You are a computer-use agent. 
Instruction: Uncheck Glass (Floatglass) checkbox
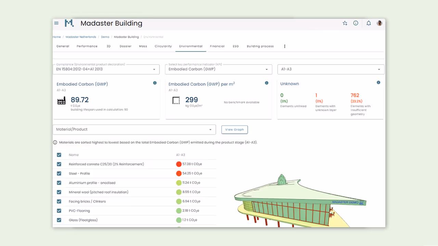pos(59,220)
